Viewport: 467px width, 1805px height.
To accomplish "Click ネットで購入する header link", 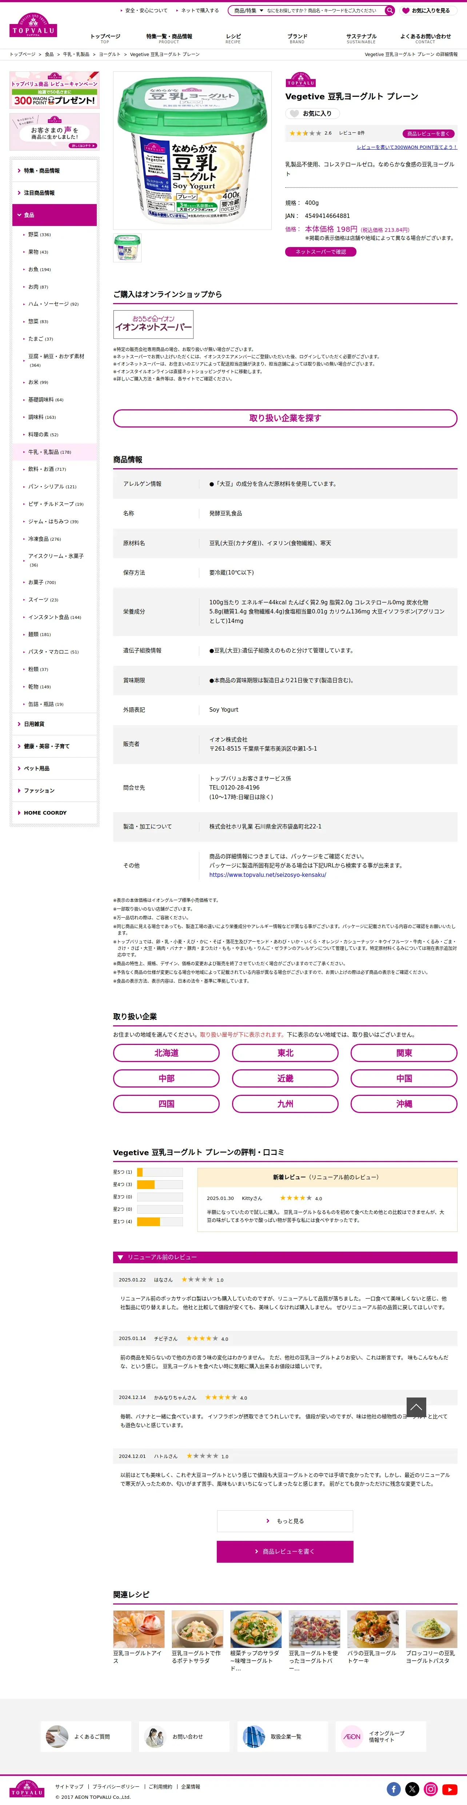I will (200, 11).
